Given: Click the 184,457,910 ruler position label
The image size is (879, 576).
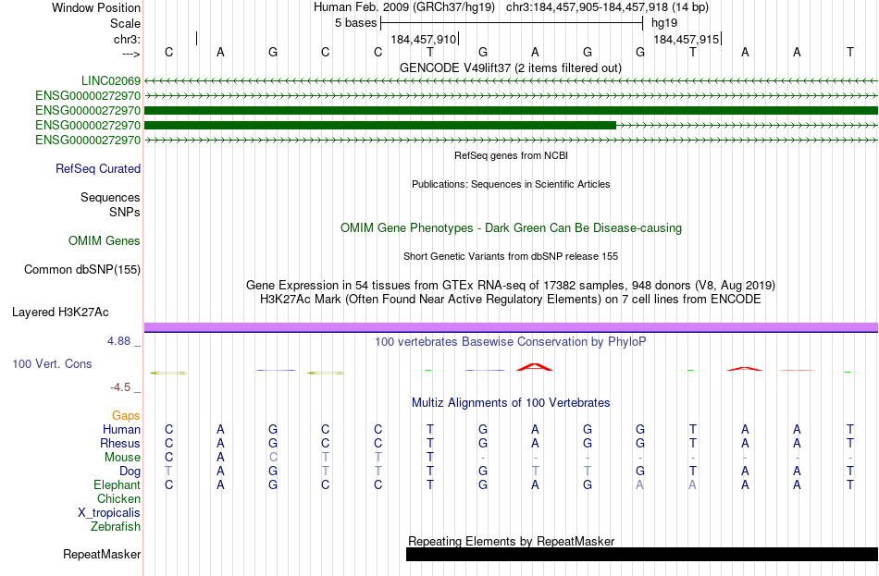Looking at the screenshot, I should pyautogui.click(x=423, y=40).
